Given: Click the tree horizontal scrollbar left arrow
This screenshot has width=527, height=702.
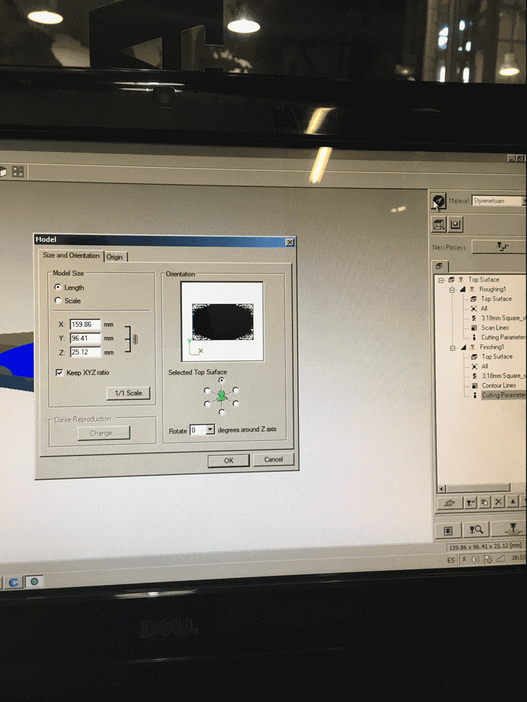Looking at the screenshot, I should click(x=442, y=489).
